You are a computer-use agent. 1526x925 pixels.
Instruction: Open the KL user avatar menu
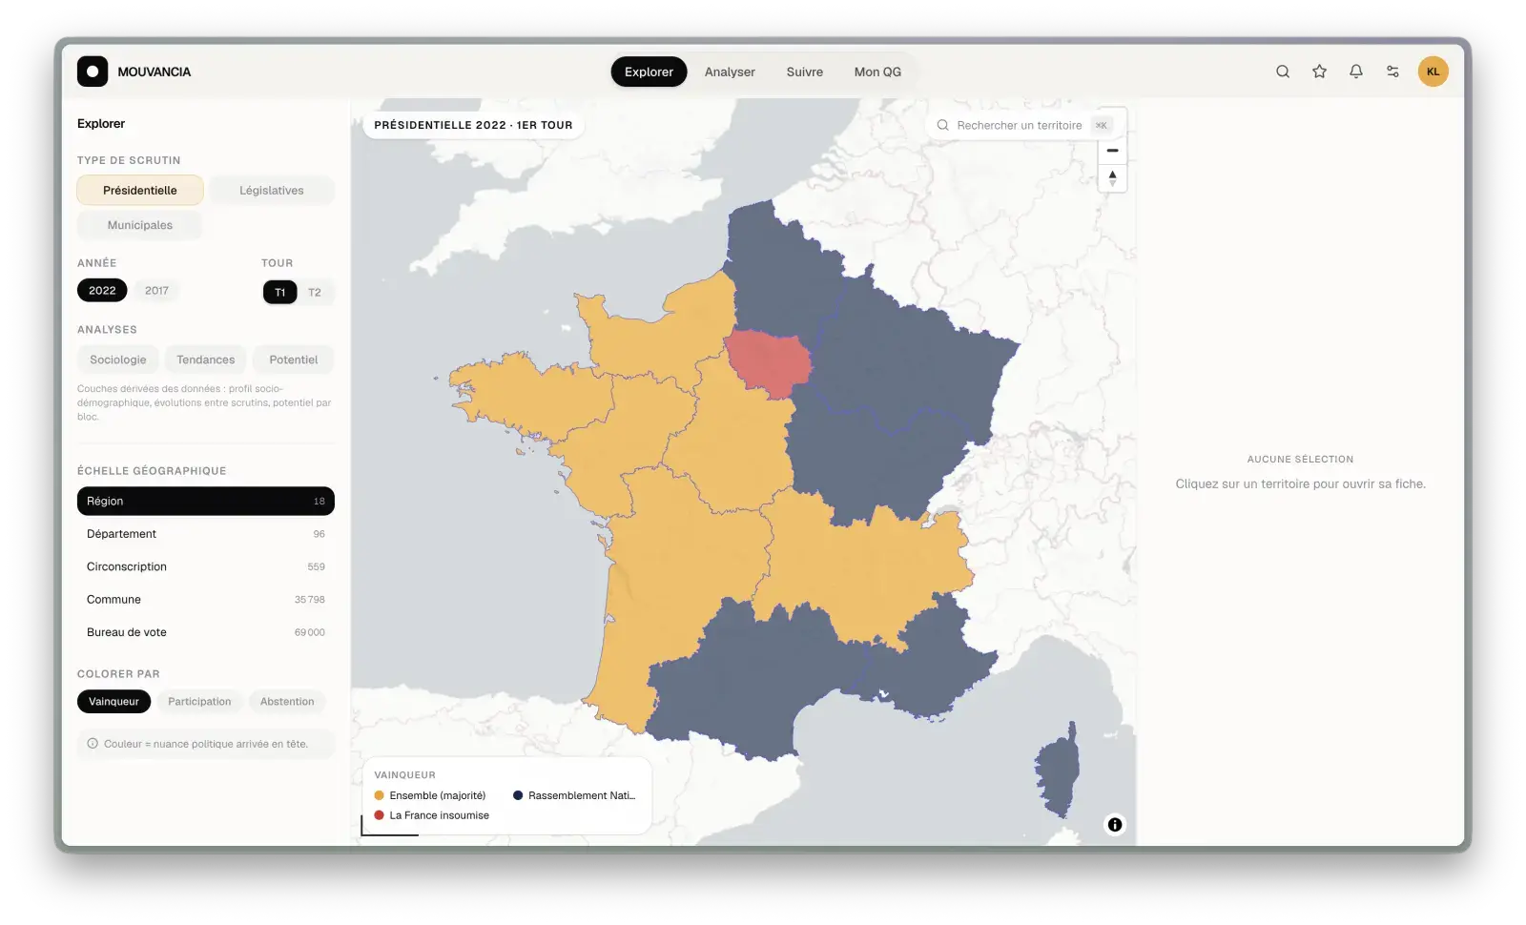tap(1433, 72)
